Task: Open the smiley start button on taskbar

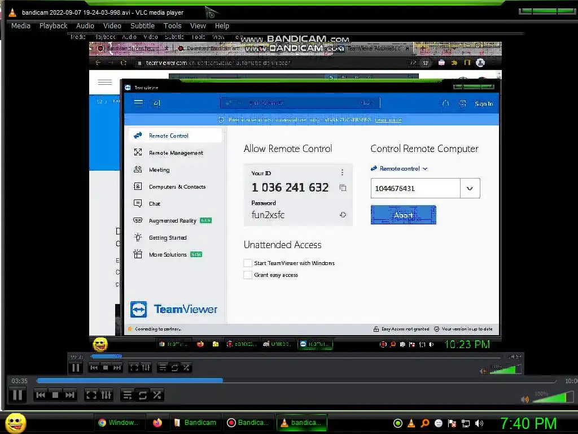Action: [x=15, y=423]
